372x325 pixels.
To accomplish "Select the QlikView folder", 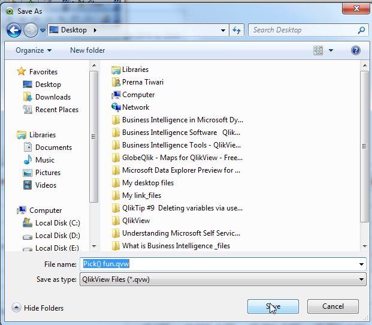I will tap(131, 221).
